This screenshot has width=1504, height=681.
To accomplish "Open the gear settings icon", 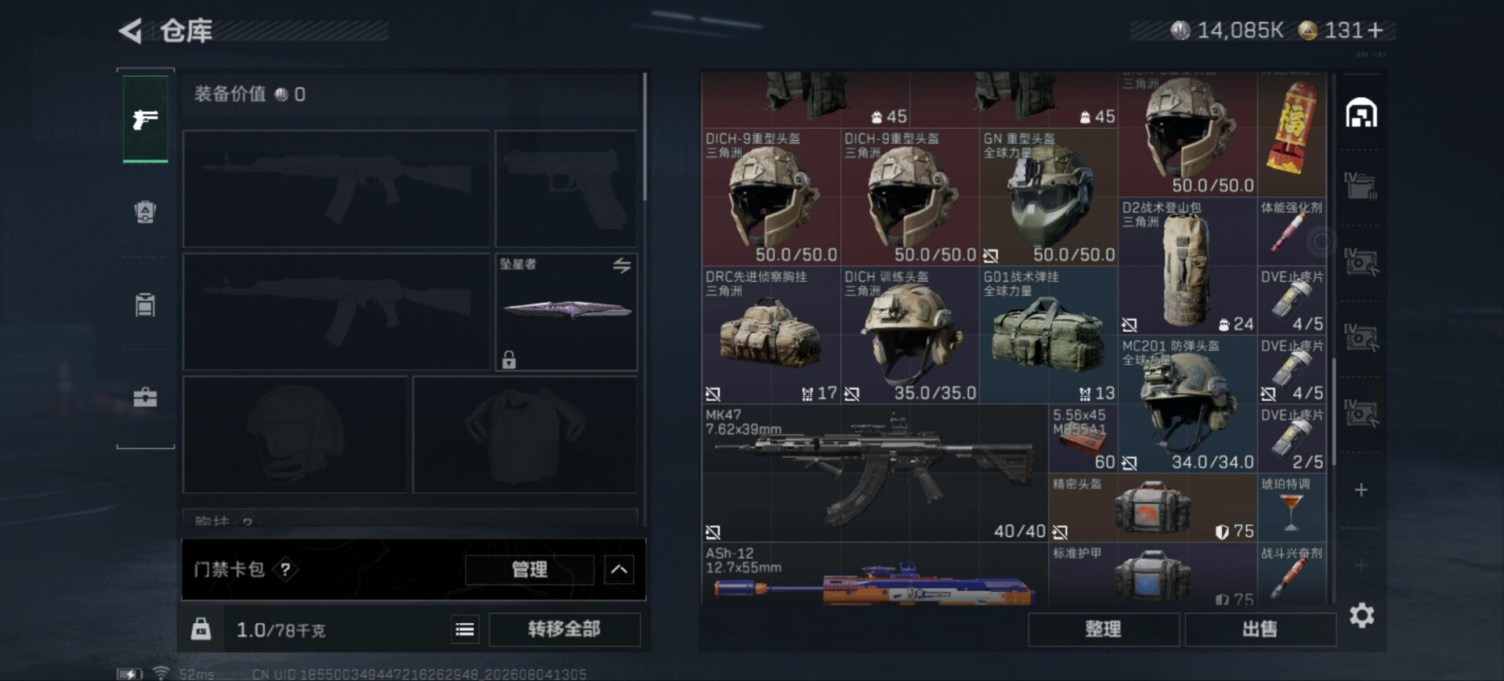I will click(x=1362, y=615).
